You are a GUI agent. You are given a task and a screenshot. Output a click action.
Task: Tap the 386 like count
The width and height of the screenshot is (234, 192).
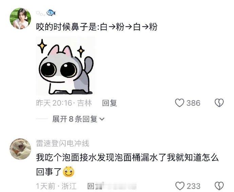click(193, 103)
